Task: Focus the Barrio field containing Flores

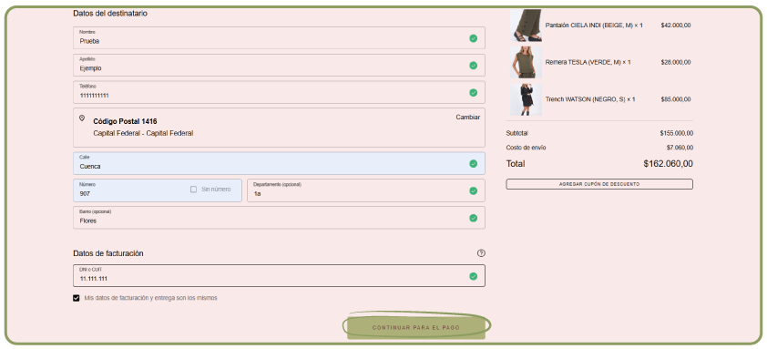Action: tap(280, 218)
